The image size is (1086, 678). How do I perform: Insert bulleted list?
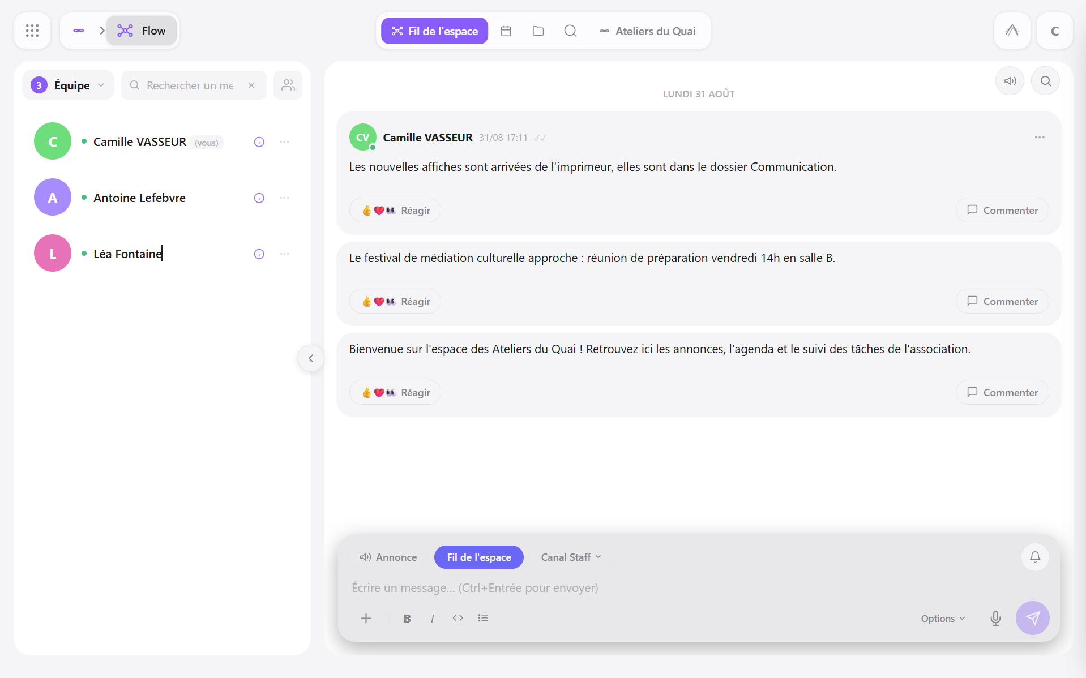pyautogui.click(x=483, y=618)
